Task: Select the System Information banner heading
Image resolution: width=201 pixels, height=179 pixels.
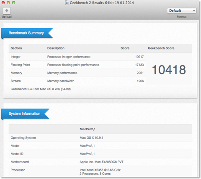Action: (x=24, y=113)
